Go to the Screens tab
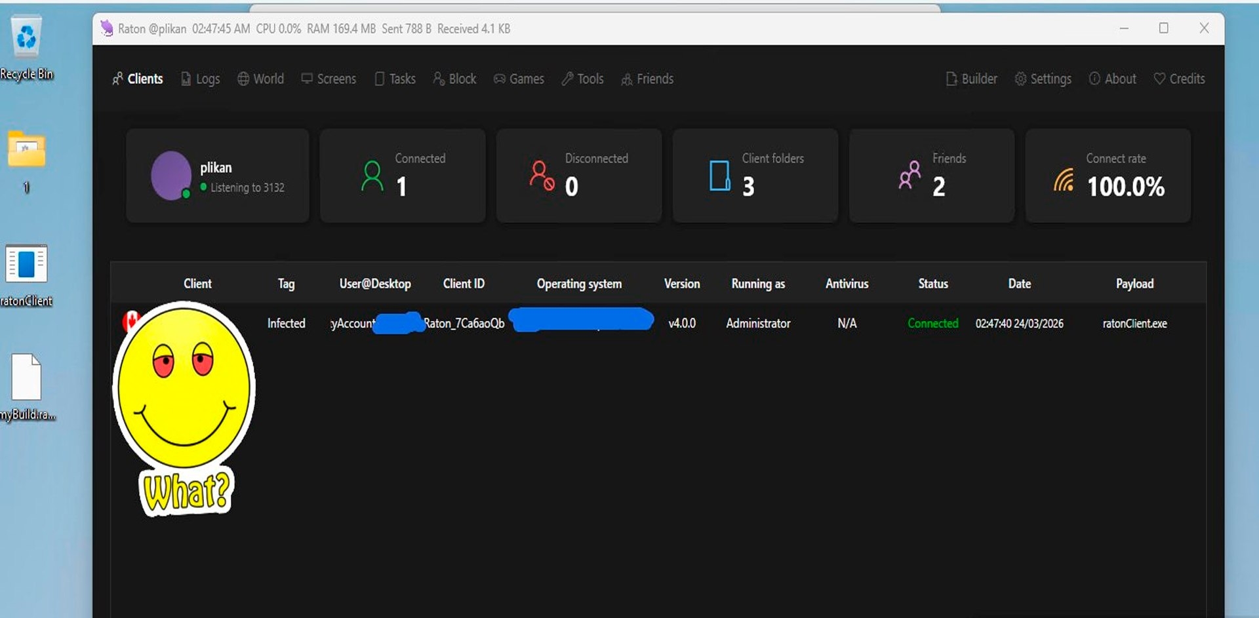 pyautogui.click(x=329, y=79)
